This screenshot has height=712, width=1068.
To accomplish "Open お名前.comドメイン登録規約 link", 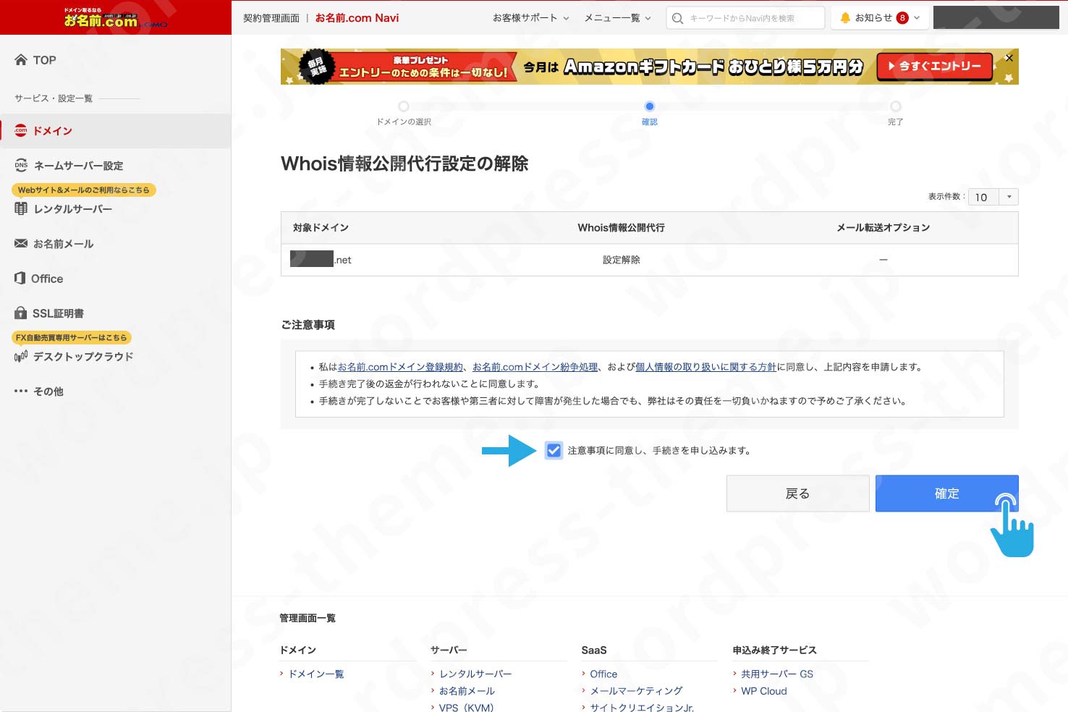I will (400, 367).
